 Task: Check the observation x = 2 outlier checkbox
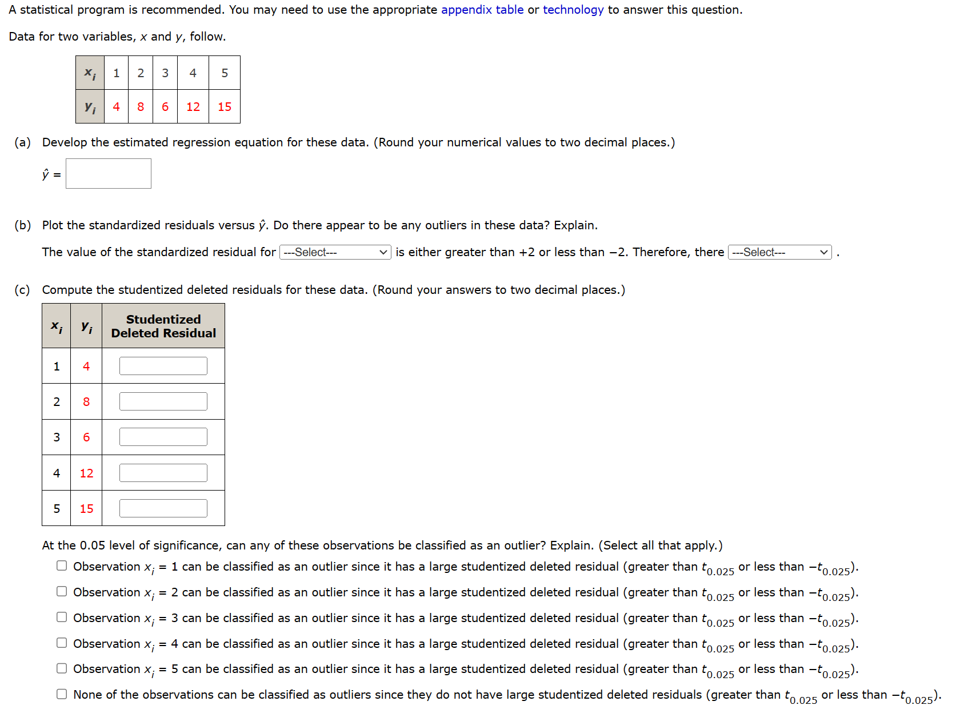click(61, 591)
